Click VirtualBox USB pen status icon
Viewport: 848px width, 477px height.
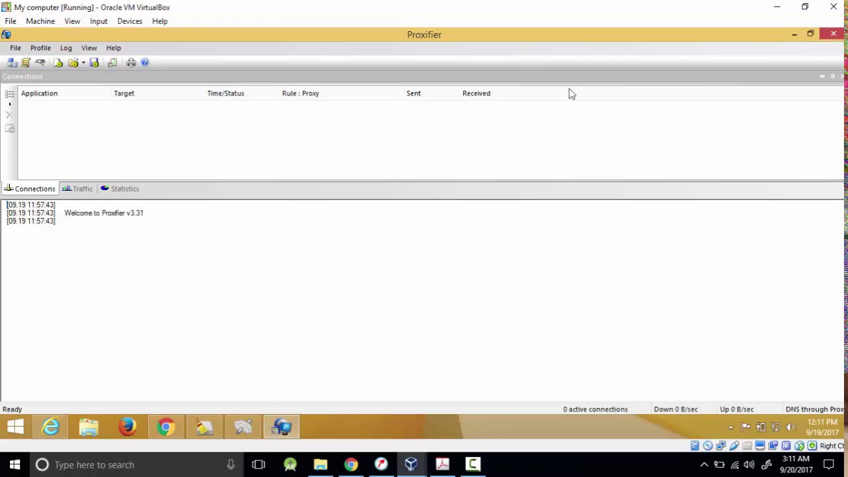[x=734, y=446]
